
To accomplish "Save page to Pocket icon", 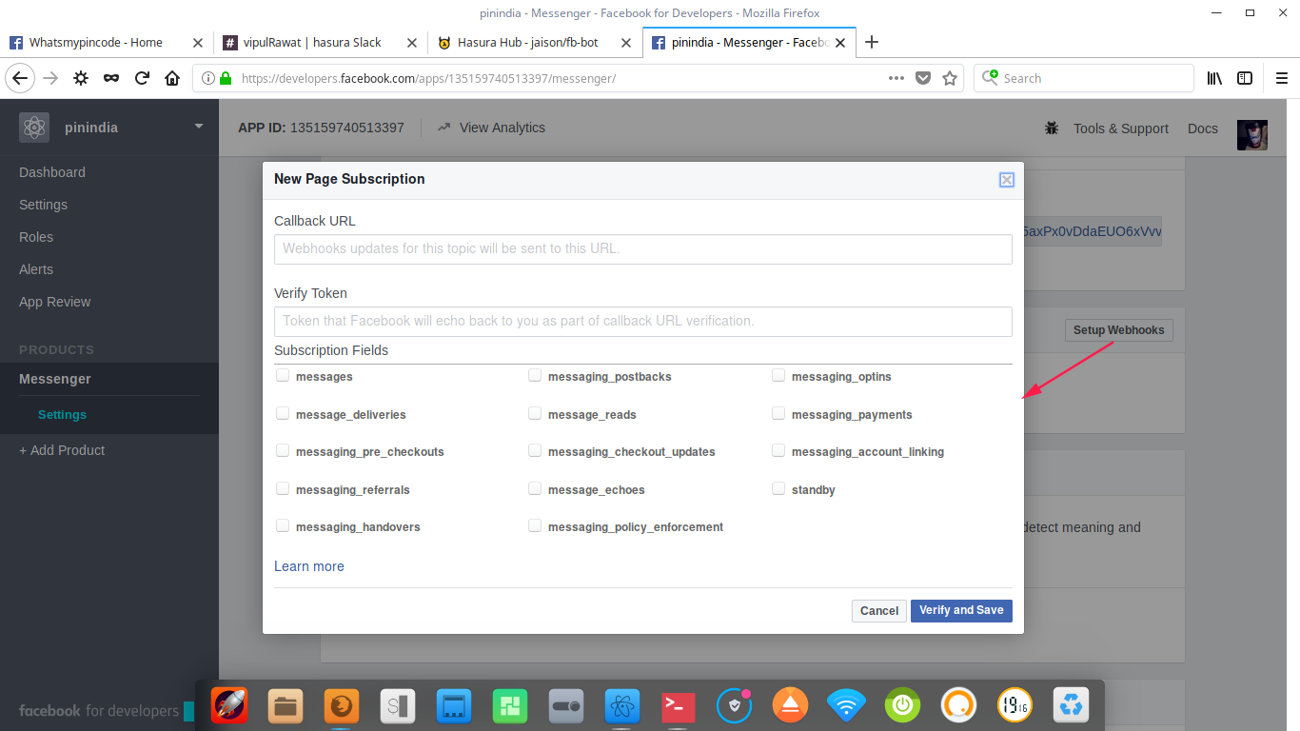I will click(x=923, y=78).
